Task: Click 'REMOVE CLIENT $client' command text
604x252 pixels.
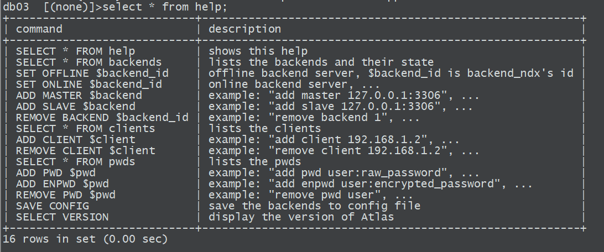Action: (86, 150)
